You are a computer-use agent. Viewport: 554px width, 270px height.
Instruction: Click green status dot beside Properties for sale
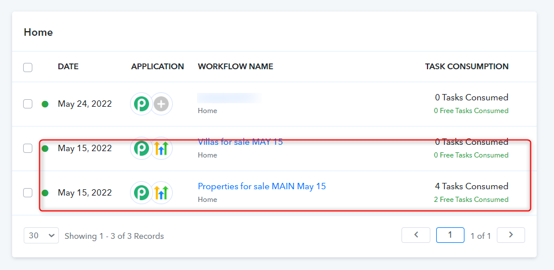tap(45, 193)
